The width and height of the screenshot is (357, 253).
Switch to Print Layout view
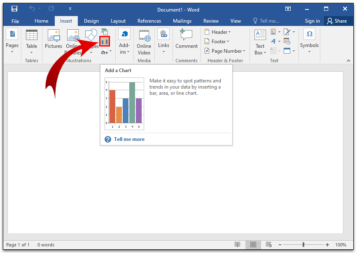coord(253,245)
